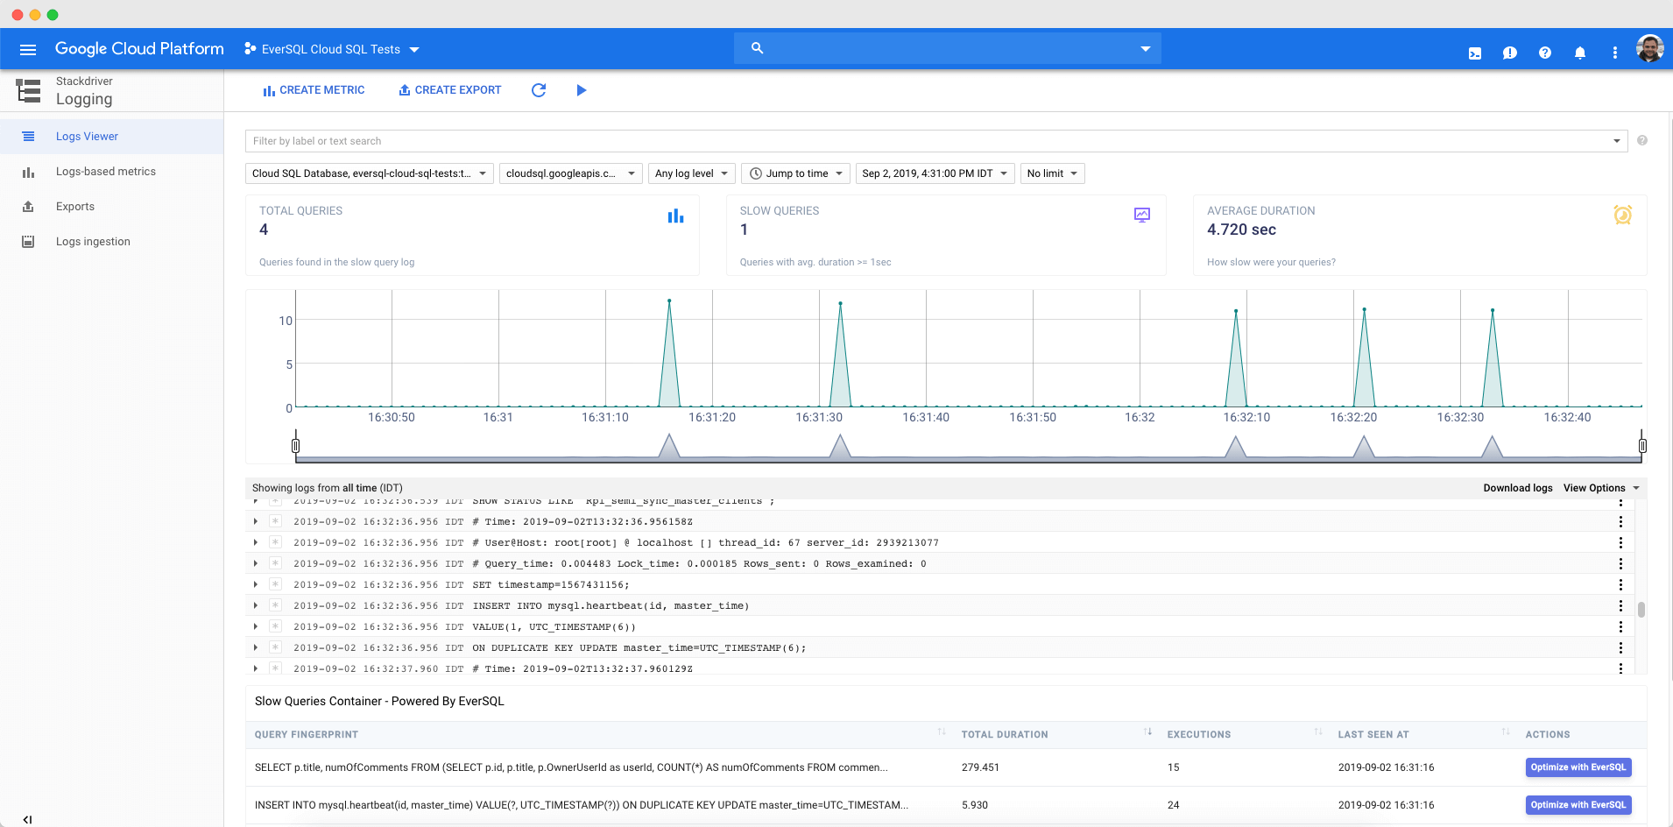Open the main navigation hamburger menu

tap(28, 49)
